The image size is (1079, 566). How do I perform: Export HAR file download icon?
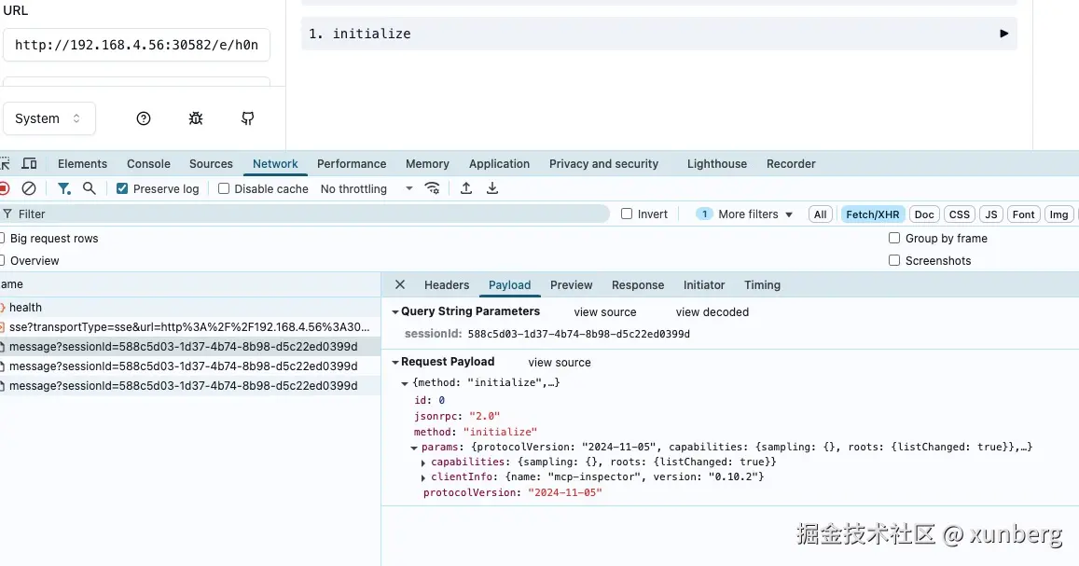click(492, 188)
